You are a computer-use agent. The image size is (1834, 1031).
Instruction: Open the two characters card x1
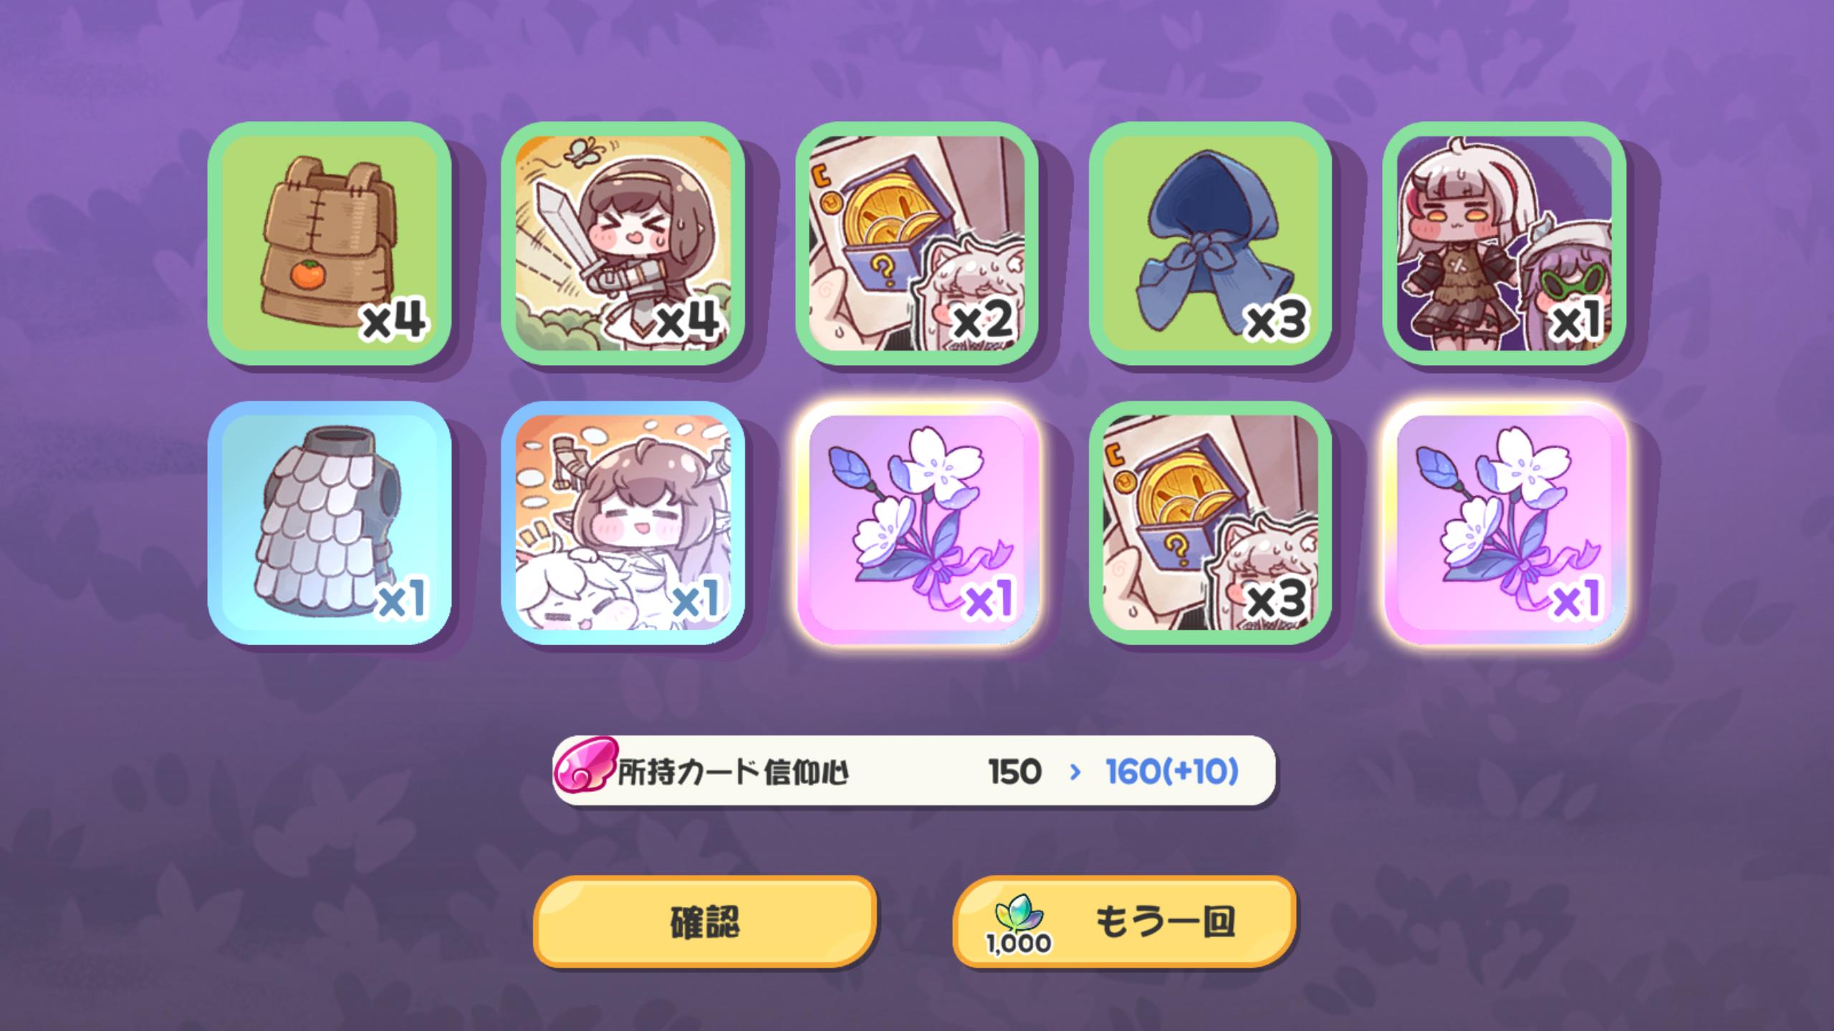1504,243
